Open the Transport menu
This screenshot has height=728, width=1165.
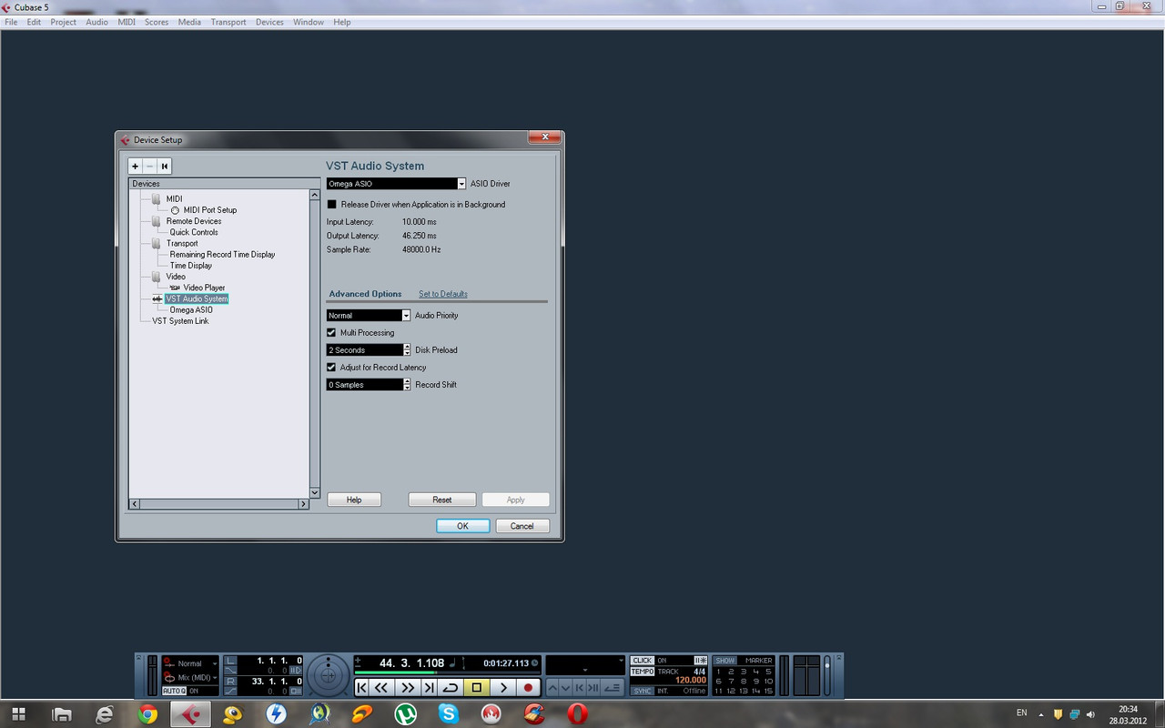(228, 22)
